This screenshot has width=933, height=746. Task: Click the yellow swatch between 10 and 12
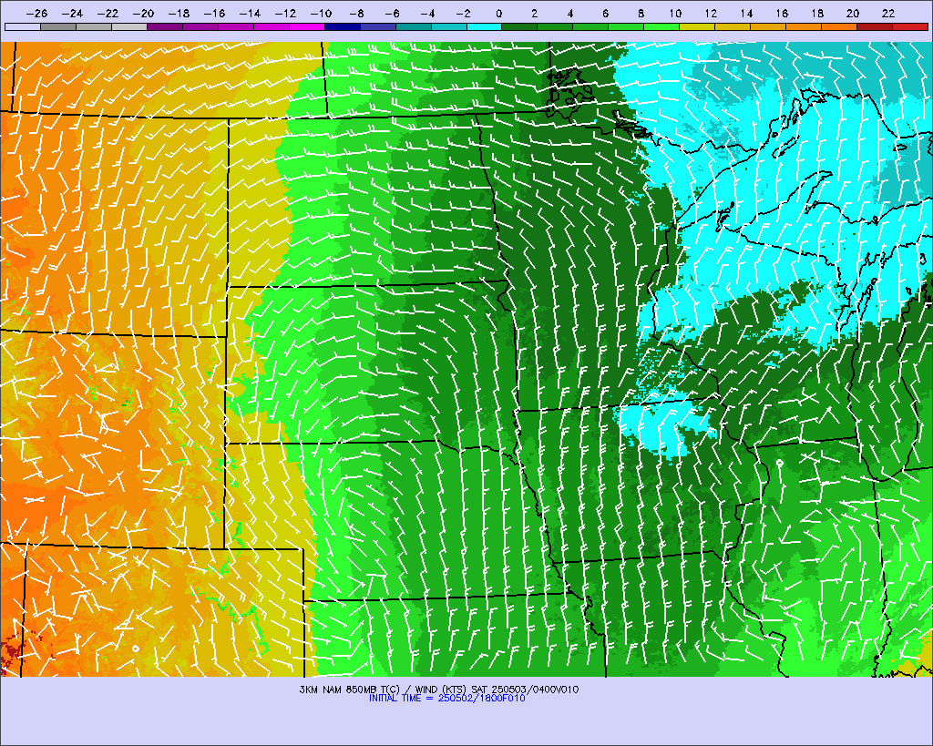[697, 26]
